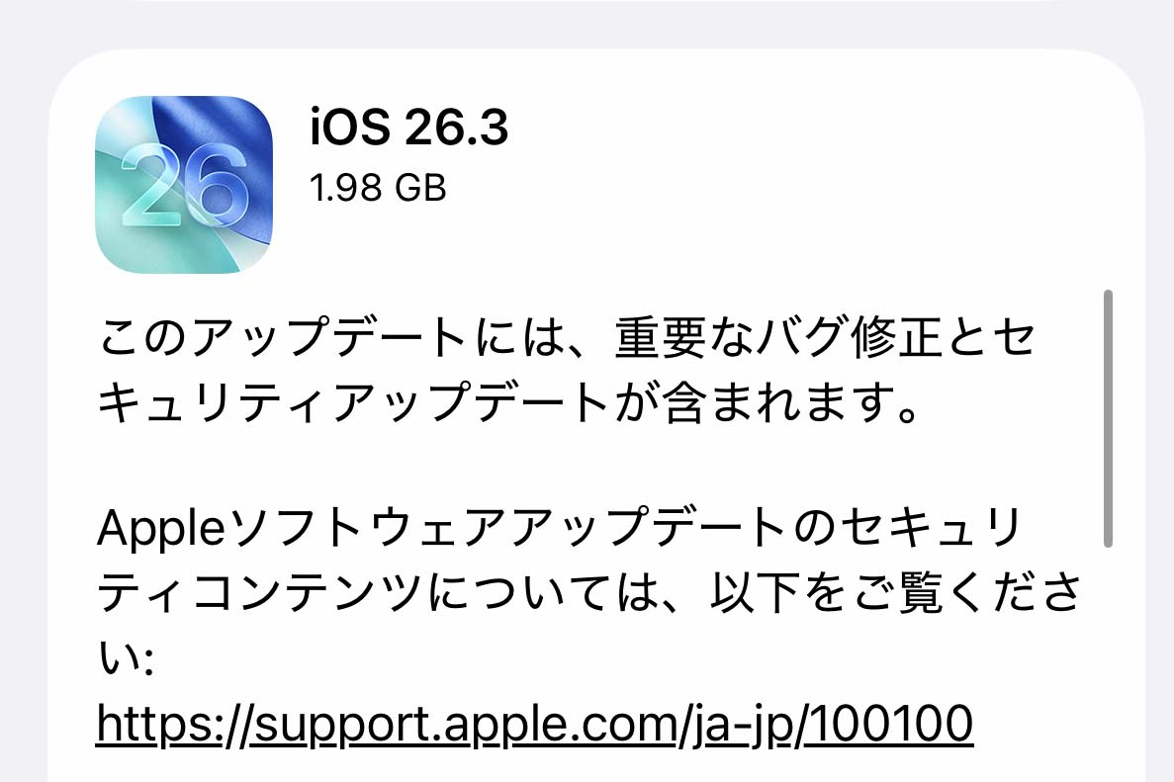
Task: Open the support.apple.com security link
Action: (535, 724)
